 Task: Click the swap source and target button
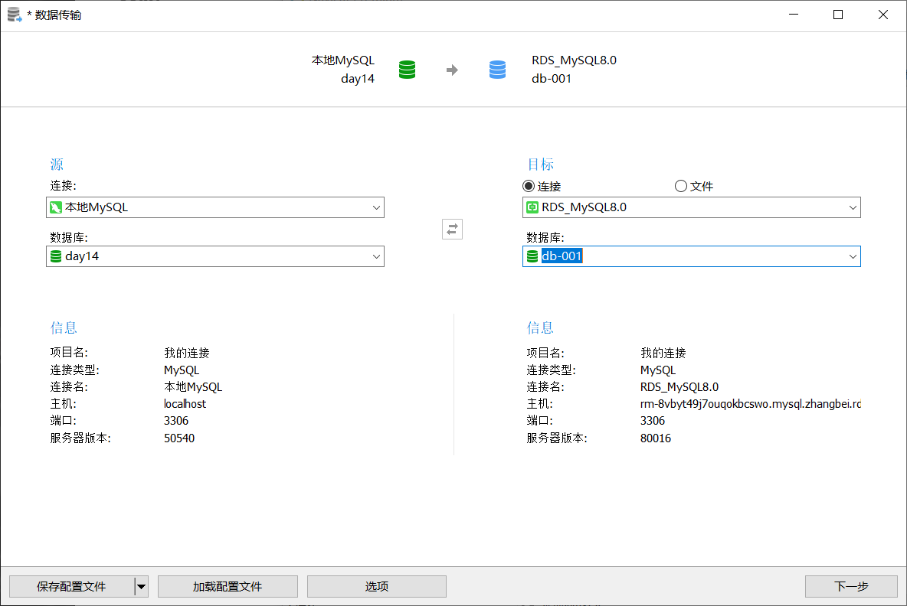[452, 230]
